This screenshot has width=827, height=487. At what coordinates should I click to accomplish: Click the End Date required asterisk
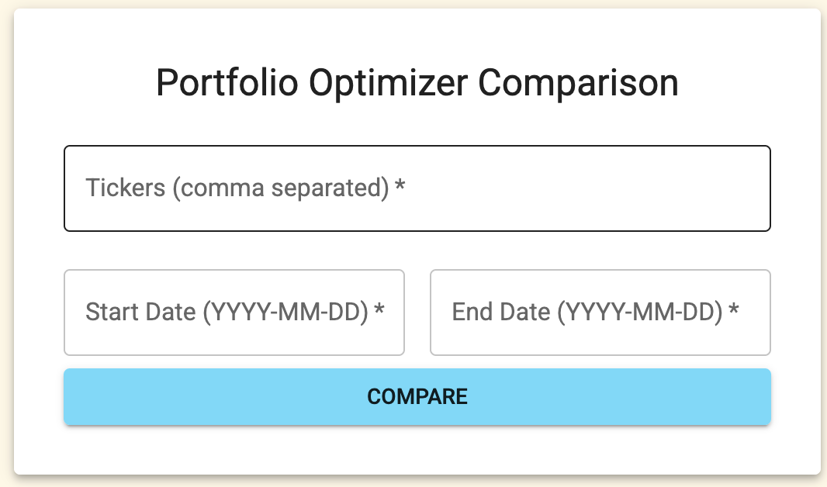pos(733,313)
